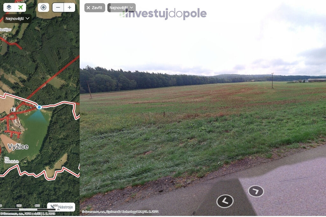The height and width of the screenshot is (217, 326).
Task: Select the blue panorama position marker
Action: (39, 107)
